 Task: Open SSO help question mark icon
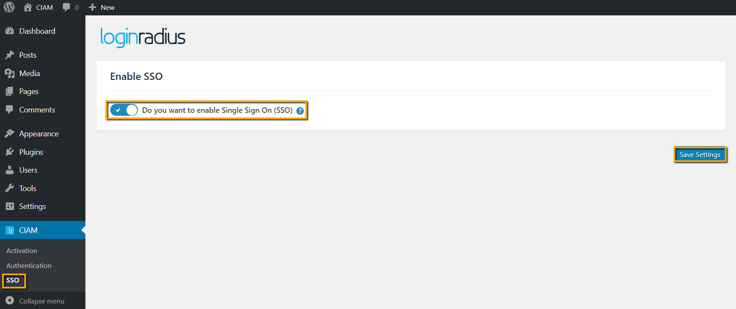300,111
